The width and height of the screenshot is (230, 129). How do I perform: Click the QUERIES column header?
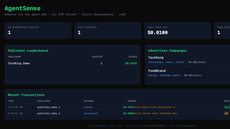click(x=97, y=57)
